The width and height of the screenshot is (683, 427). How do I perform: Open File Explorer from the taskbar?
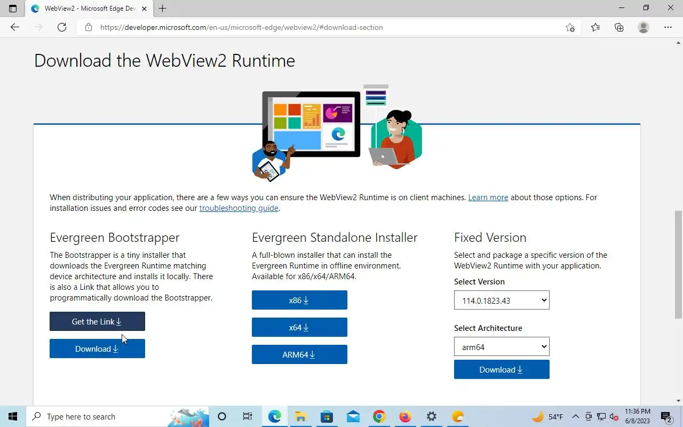pyautogui.click(x=300, y=416)
